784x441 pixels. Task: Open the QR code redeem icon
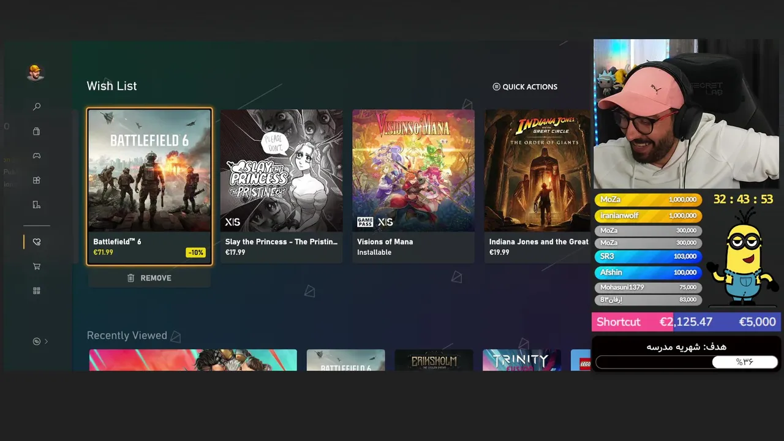pyautogui.click(x=37, y=291)
